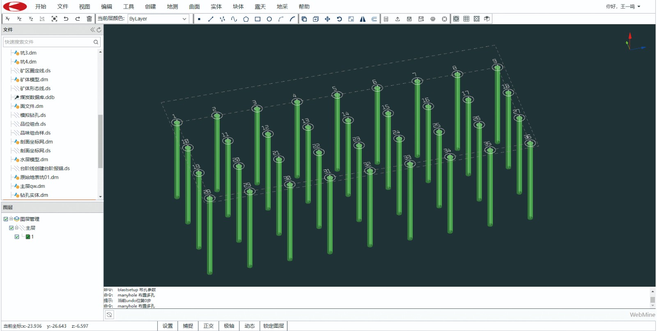Click the scale tool icon
The image size is (657, 331).
[351, 19]
